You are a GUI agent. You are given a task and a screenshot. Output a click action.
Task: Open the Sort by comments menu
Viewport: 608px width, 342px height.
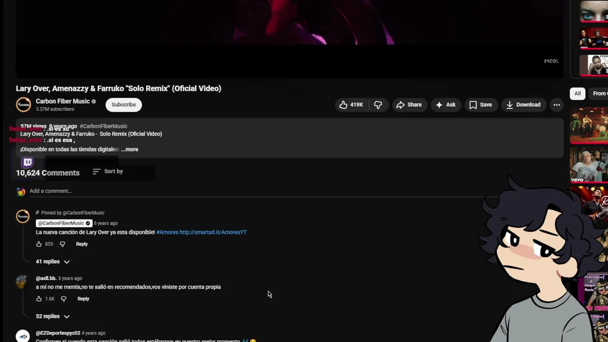(108, 171)
